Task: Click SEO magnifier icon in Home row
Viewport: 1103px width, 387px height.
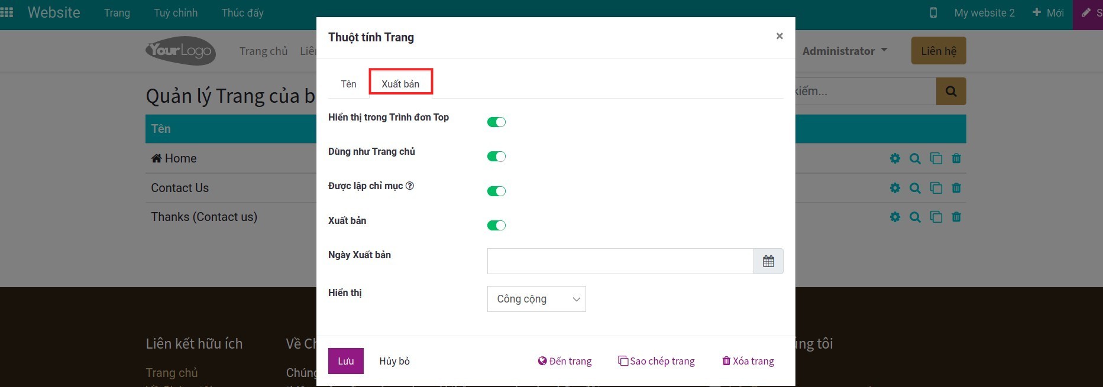Action: tap(915, 158)
